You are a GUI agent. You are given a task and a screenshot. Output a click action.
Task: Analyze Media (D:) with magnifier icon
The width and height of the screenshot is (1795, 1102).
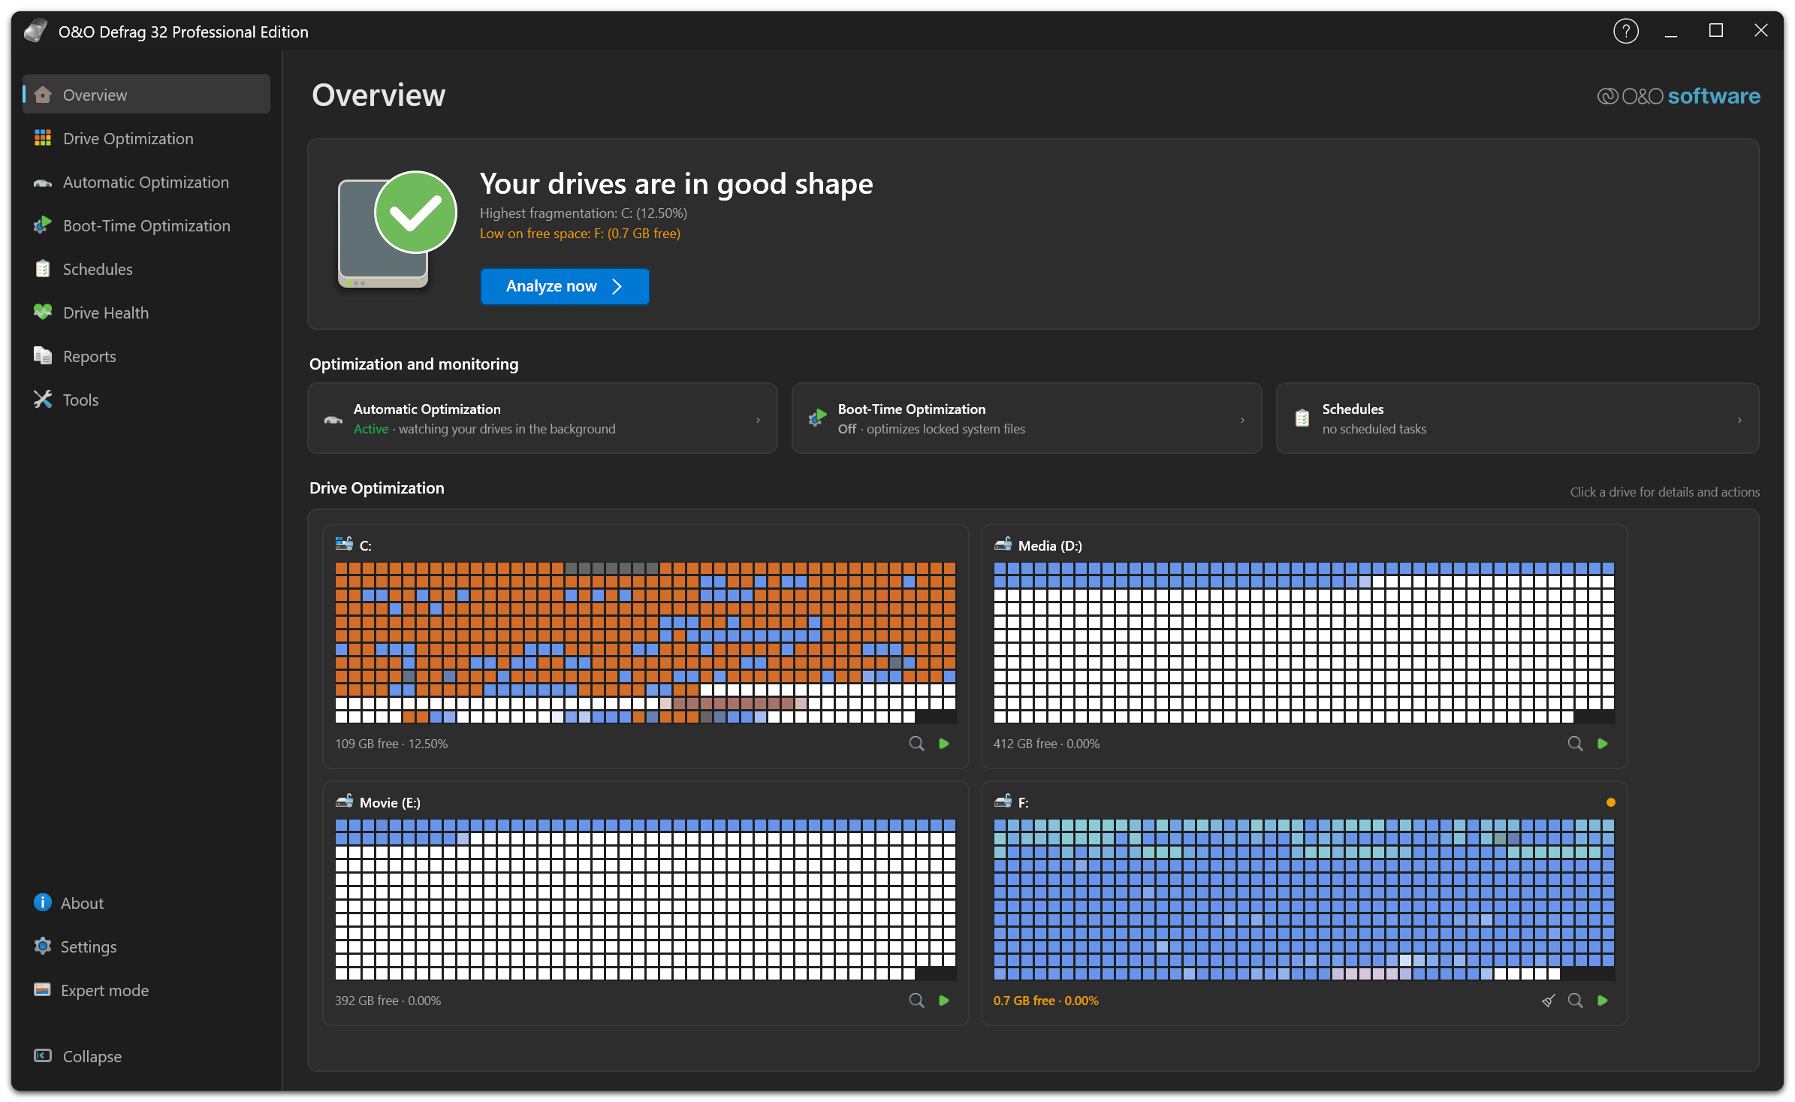pyautogui.click(x=1575, y=744)
